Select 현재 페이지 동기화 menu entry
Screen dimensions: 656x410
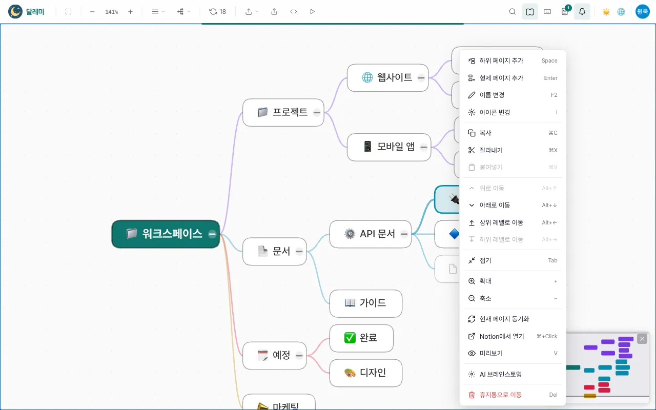click(512, 319)
